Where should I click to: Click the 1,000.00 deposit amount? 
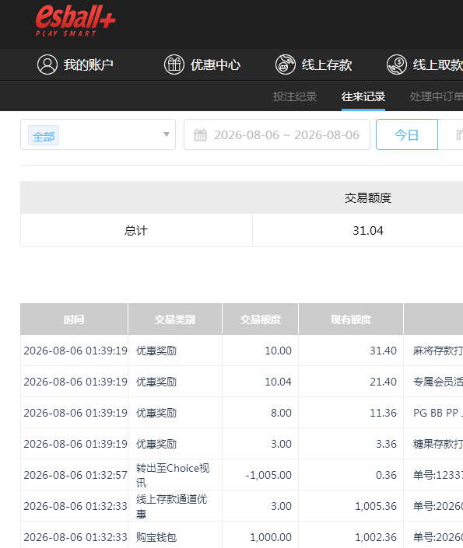[x=271, y=537]
